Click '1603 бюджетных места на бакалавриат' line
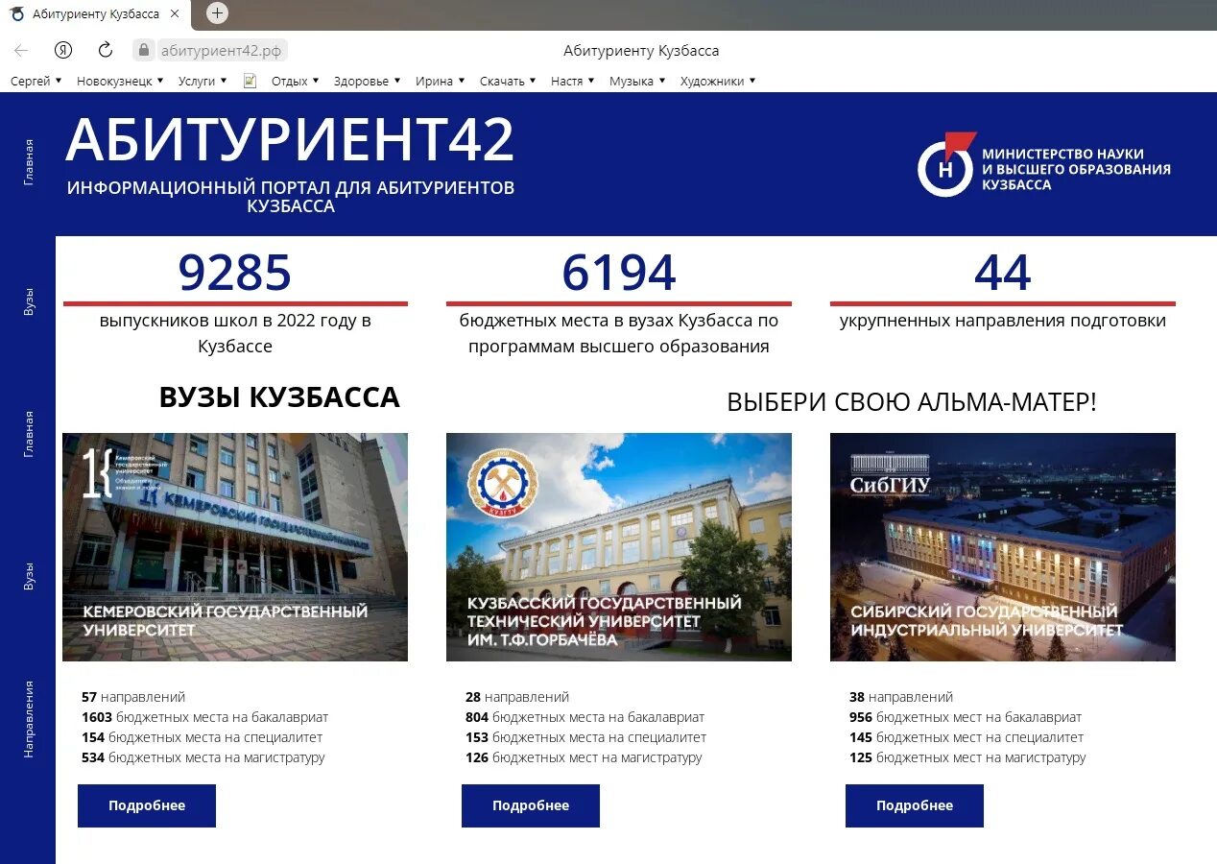The width and height of the screenshot is (1217, 864). pyautogui.click(x=205, y=717)
